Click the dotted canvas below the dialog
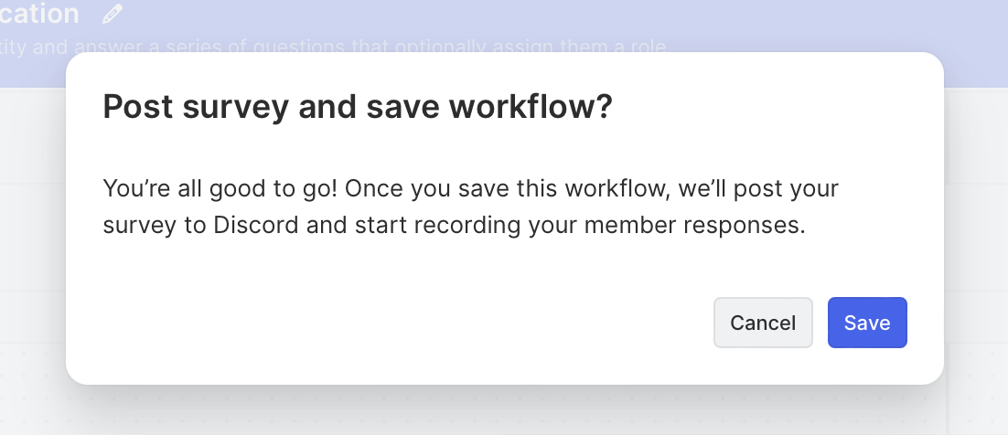This screenshot has width=1008, height=435. click(x=503, y=409)
